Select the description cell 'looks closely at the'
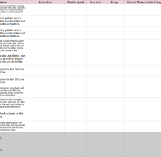Image resolution: width=161 pixels, height=157 pixels. pyautogui.click(x=13, y=115)
